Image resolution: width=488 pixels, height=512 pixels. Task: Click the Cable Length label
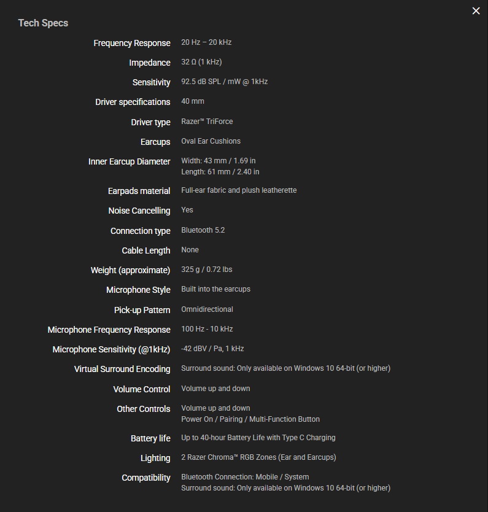tap(146, 250)
